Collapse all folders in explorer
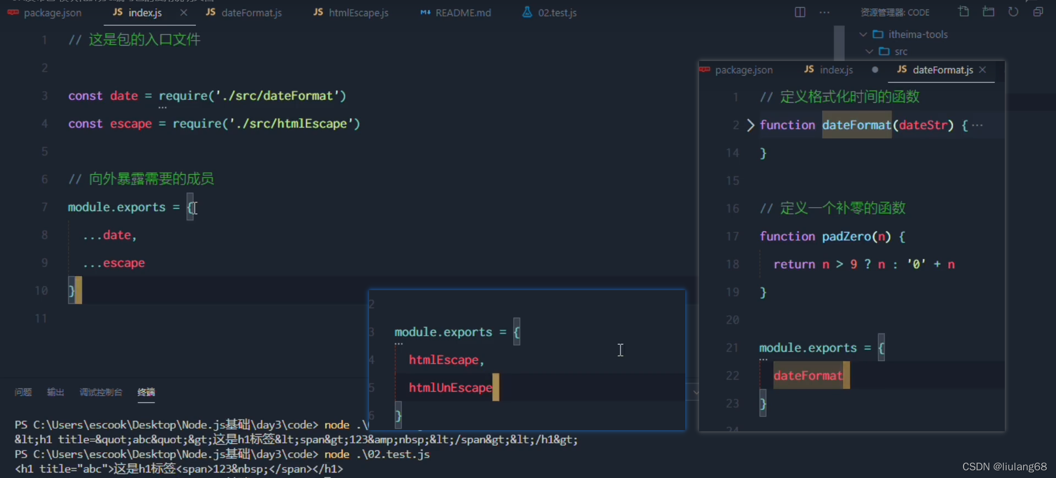This screenshot has height=478, width=1056. 1038,12
